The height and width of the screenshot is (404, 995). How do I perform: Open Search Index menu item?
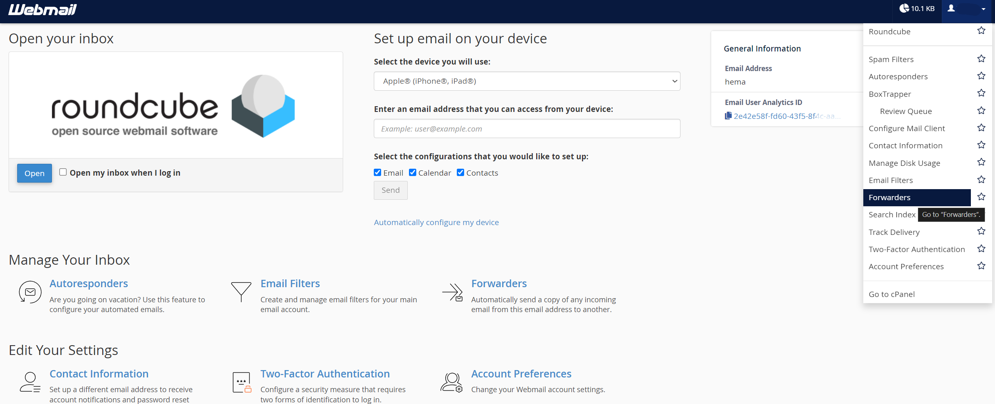tap(892, 214)
